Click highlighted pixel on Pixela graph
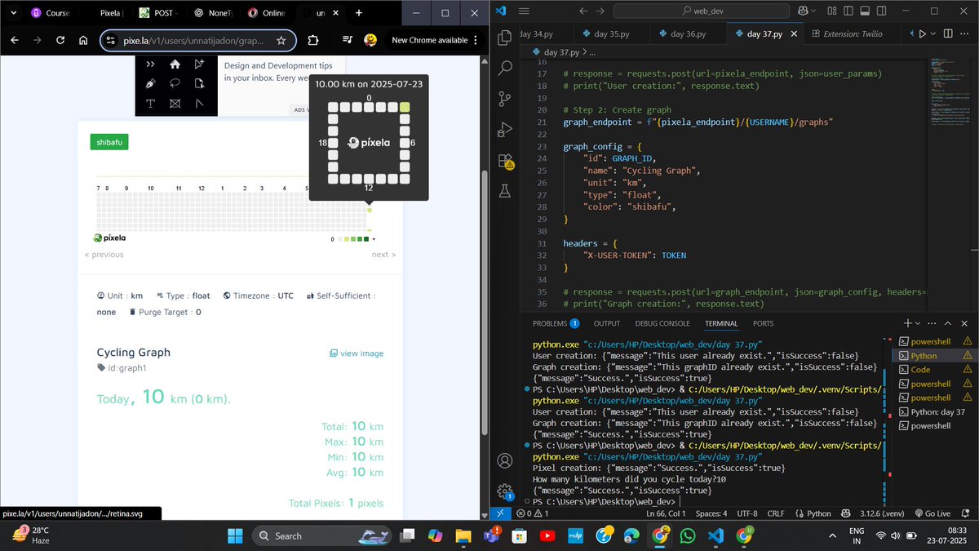 point(369,210)
